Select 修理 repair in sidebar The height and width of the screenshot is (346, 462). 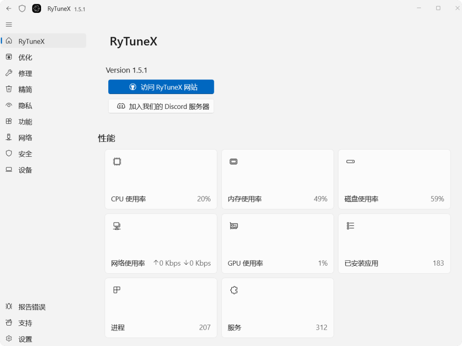[x=25, y=73]
